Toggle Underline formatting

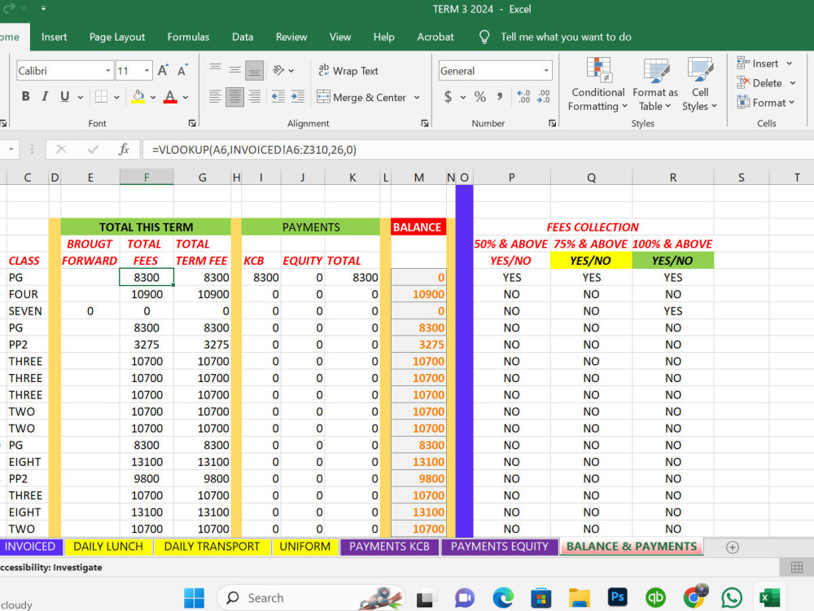(x=64, y=97)
